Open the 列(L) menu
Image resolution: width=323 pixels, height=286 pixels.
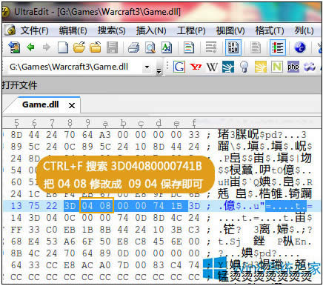click(x=304, y=30)
